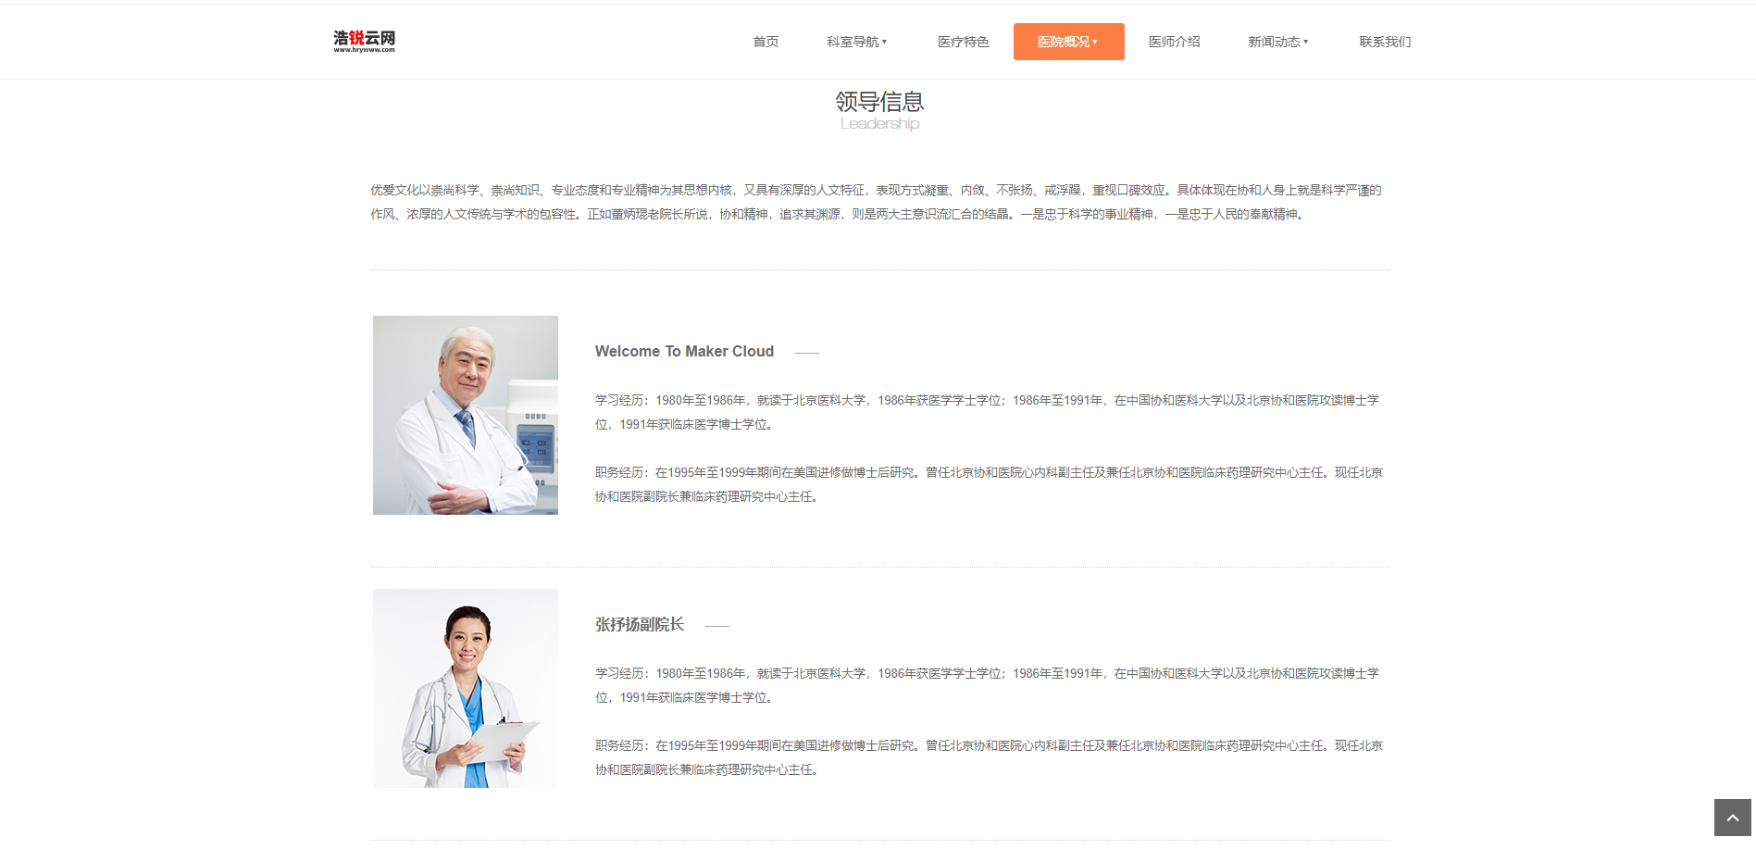Go to 首页 in the navigation

pos(766,42)
